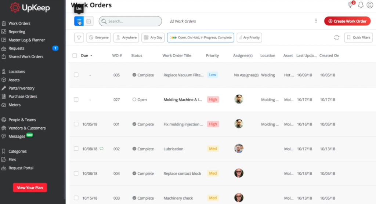The height and width of the screenshot is (204, 376).
Task: Open the three-dot more options menu
Action: [x=316, y=21]
